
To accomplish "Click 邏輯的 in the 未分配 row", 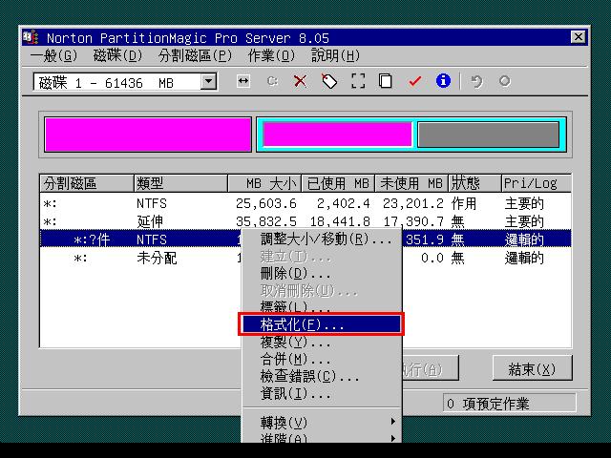I will tap(524, 258).
